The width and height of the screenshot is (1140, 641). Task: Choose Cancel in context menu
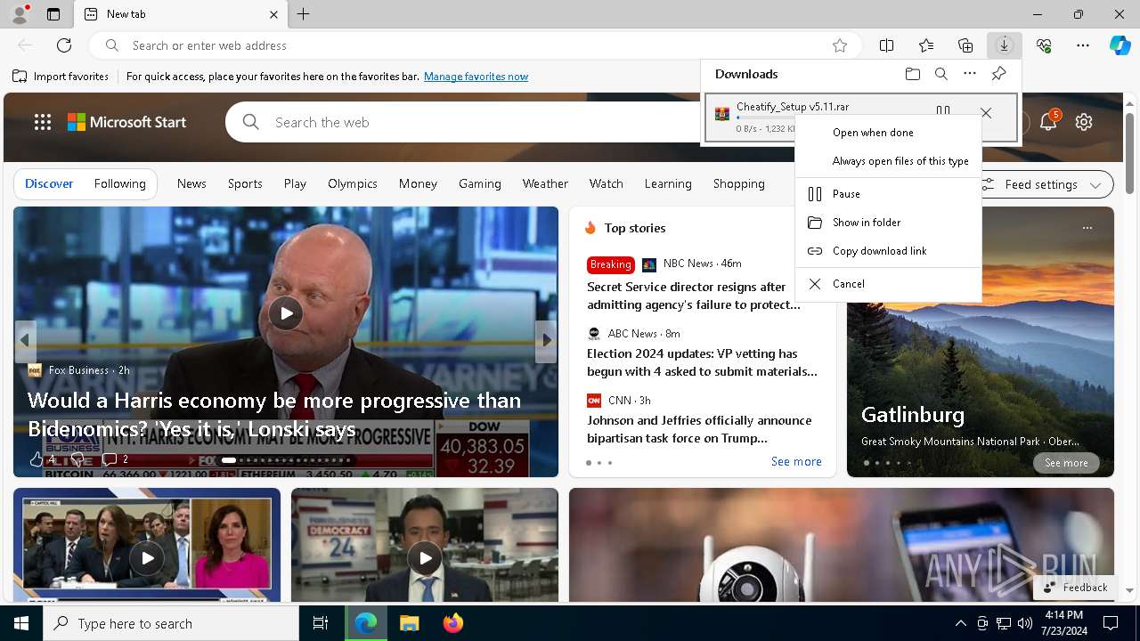tap(888, 284)
